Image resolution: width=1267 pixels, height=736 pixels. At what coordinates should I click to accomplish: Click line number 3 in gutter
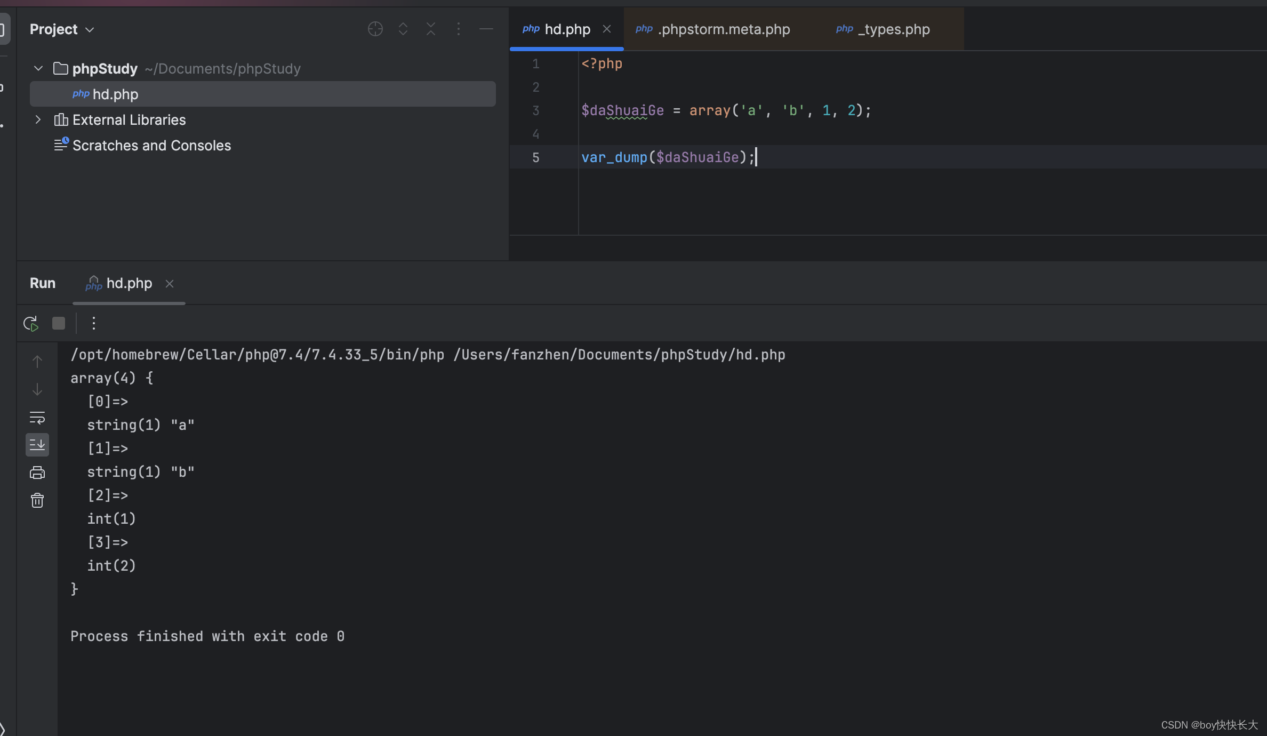tap(536, 110)
